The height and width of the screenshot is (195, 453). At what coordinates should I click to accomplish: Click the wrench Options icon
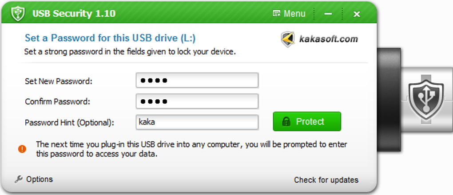tap(19, 179)
